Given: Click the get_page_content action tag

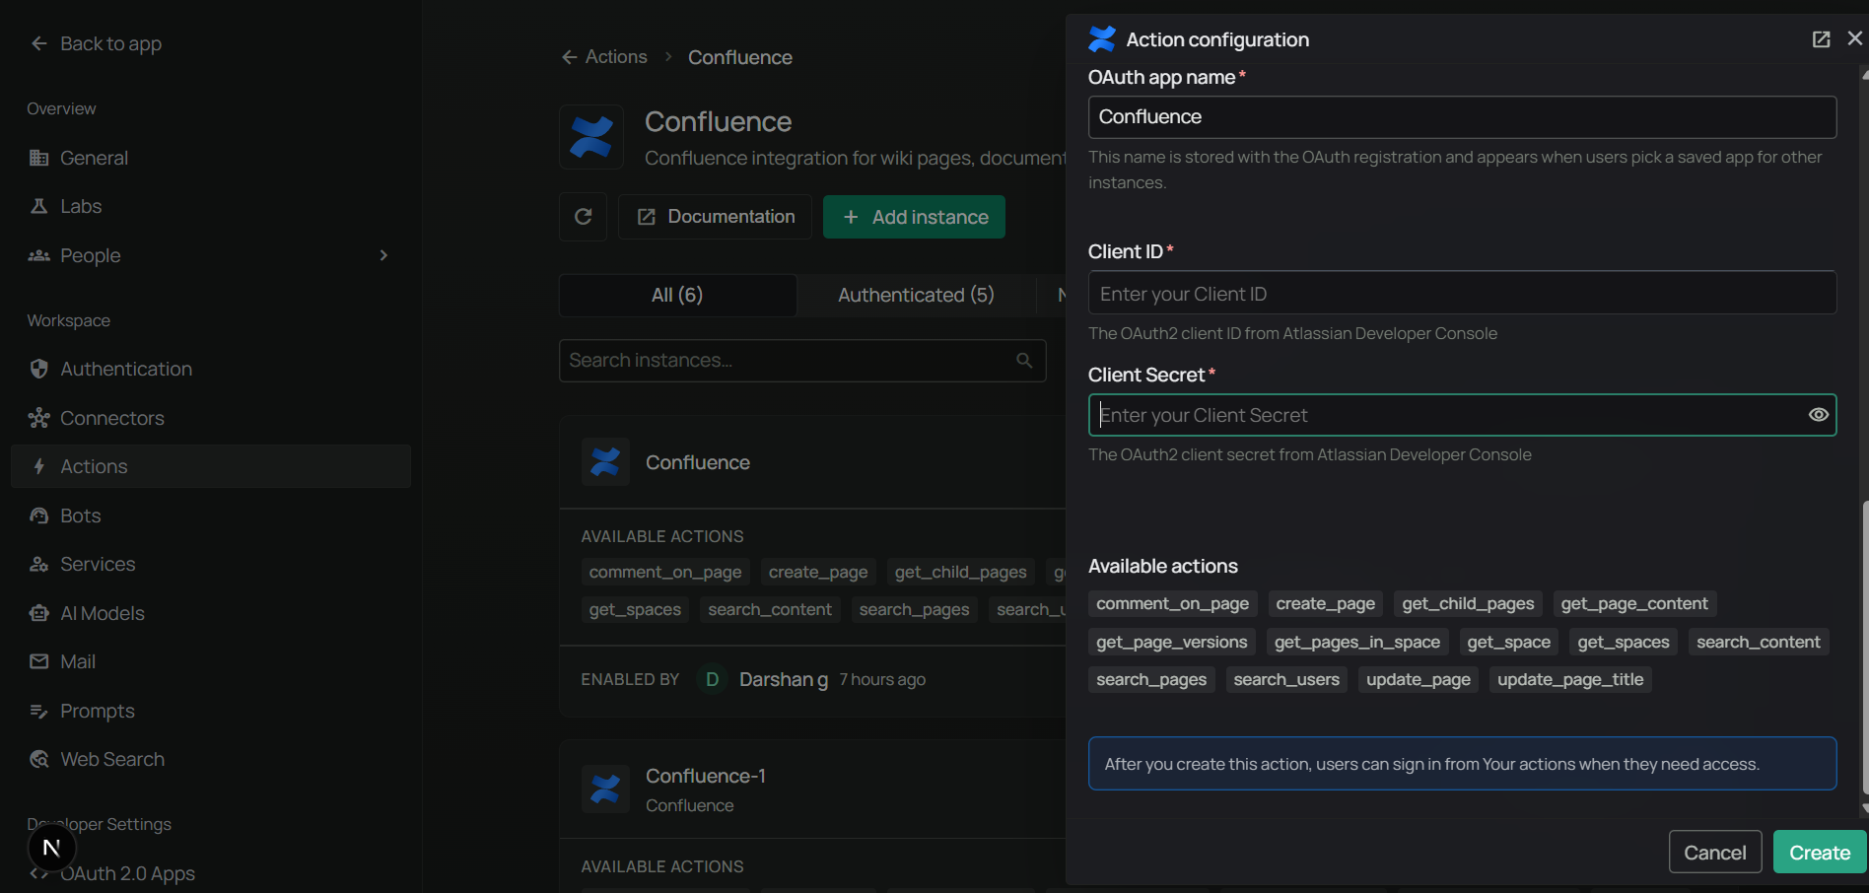Looking at the screenshot, I should (x=1634, y=603).
